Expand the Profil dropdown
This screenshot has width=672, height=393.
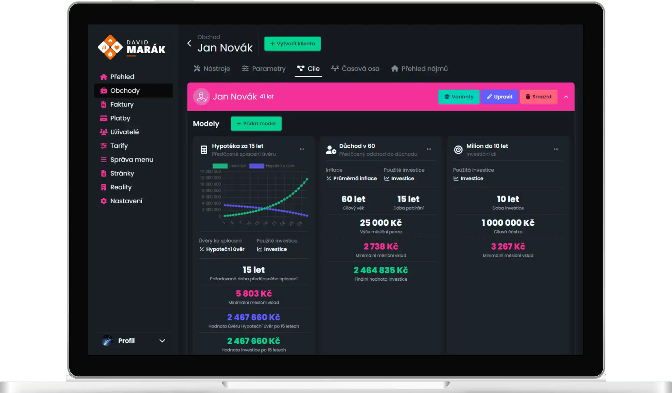(x=162, y=341)
